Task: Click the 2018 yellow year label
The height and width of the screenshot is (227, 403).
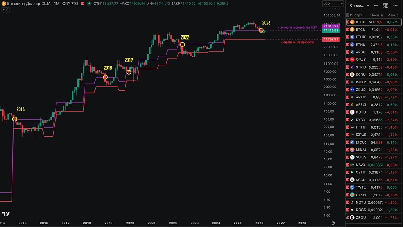Action: coord(108,68)
